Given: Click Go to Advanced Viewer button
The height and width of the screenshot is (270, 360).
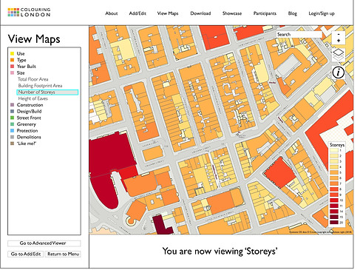Looking at the screenshot, I should point(44,243).
